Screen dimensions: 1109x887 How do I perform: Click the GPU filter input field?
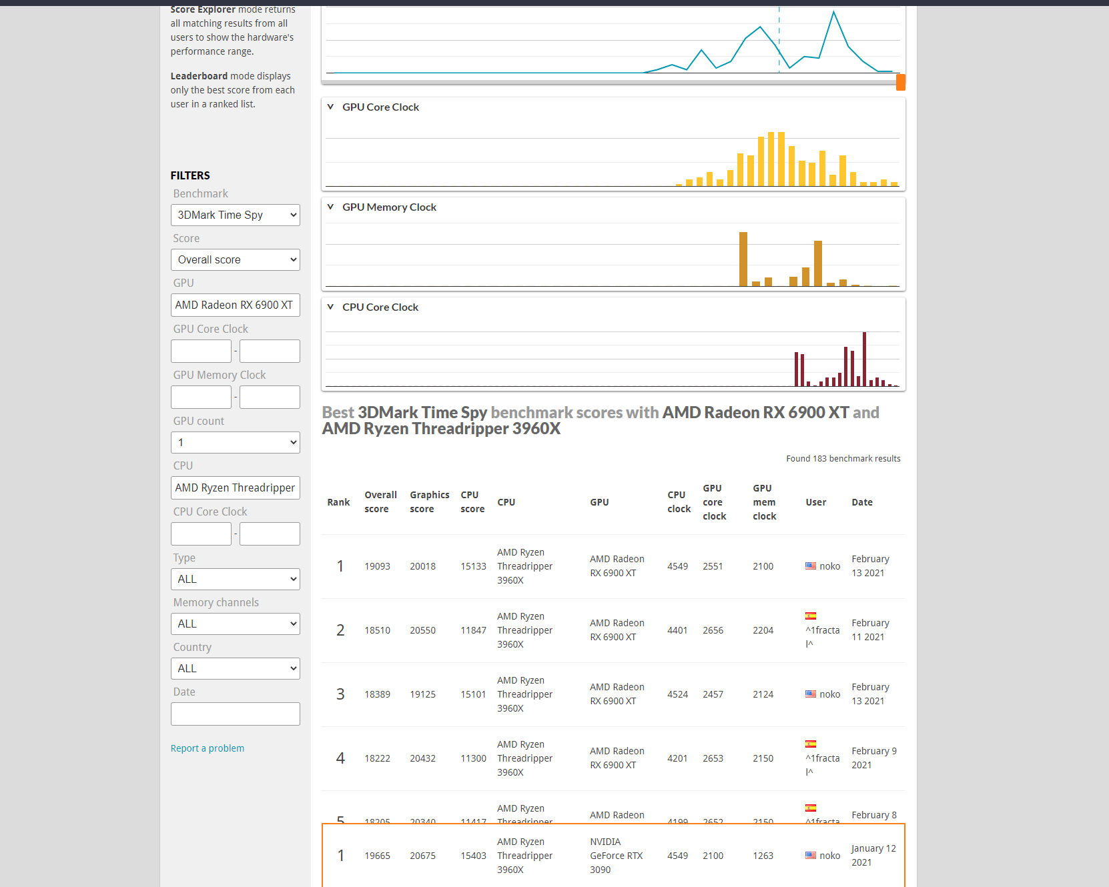pyautogui.click(x=235, y=305)
